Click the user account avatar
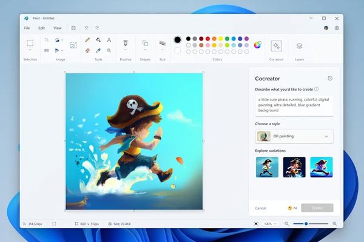 click(x=326, y=28)
